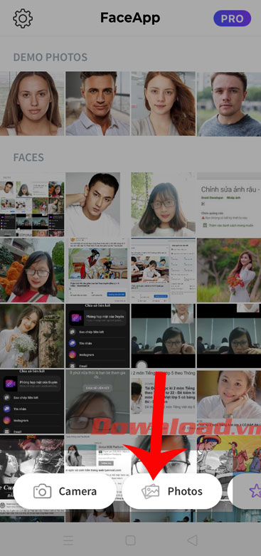Image resolution: width=261 pixels, height=556 pixels.
Task: Open the Photos button
Action: (x=172, y=491)
